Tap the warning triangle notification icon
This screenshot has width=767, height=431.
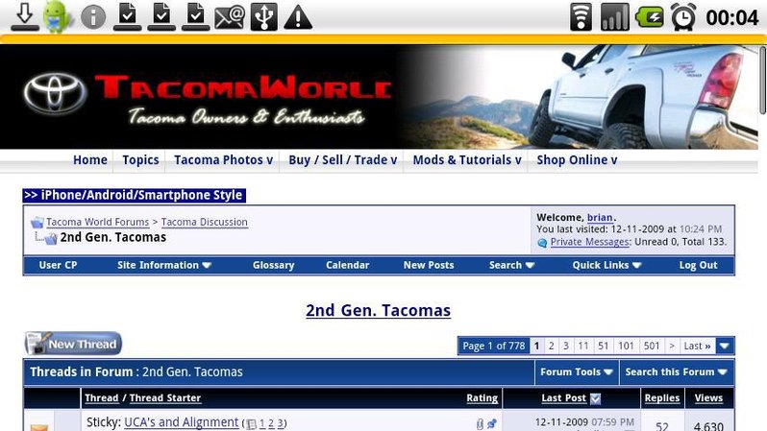pos(298,17)
